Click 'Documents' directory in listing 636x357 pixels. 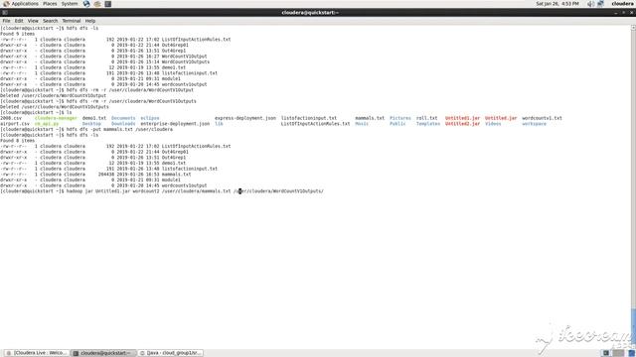pos(123,118)
